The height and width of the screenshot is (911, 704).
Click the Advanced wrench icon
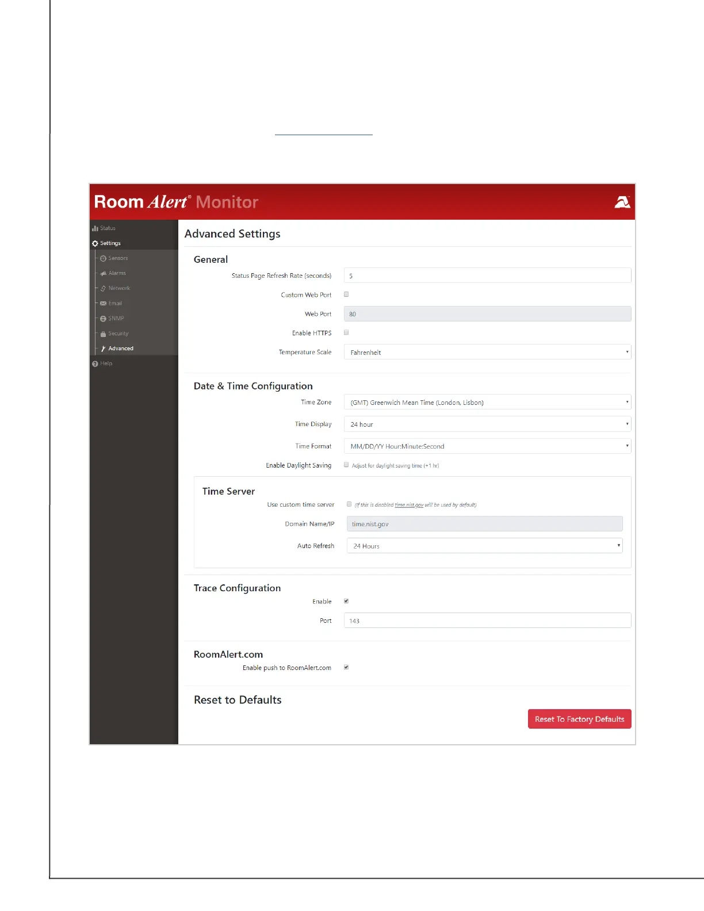click(x=104, y=349)
